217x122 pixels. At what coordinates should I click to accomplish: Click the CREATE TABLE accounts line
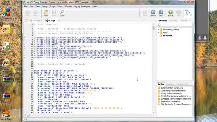(51, 73)
